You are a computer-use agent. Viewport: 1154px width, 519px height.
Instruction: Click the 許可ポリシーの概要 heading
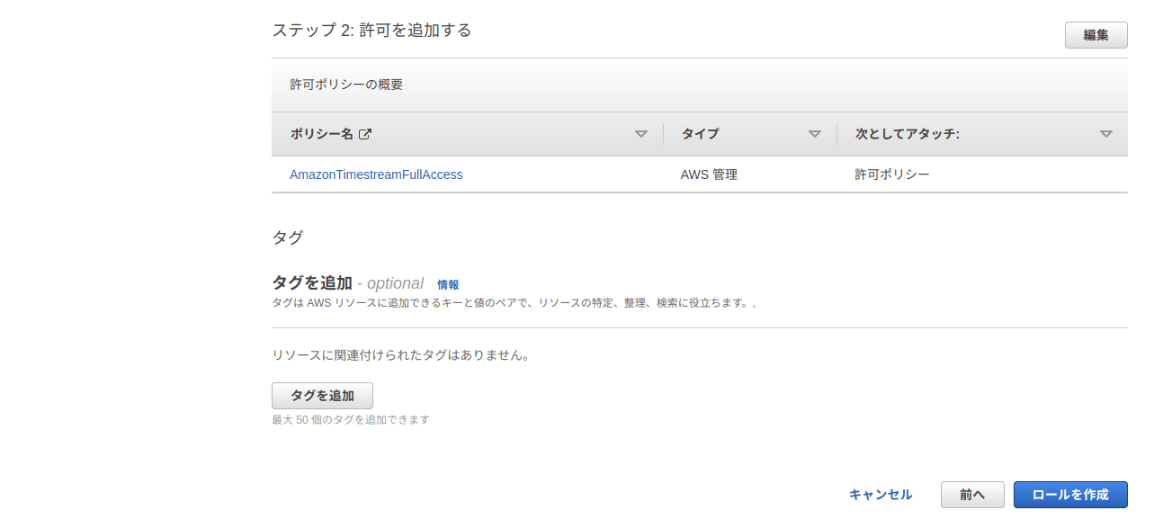(x=346, y=85)
